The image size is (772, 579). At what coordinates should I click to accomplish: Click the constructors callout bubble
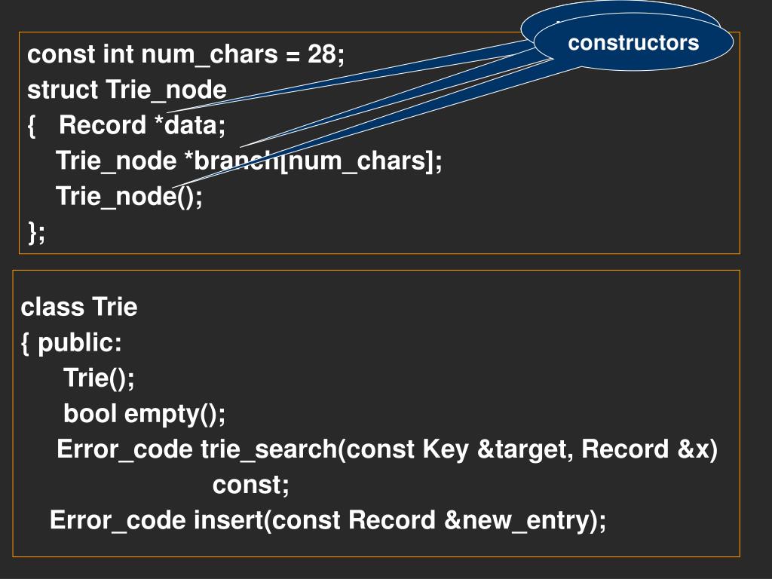(x=633, y=42)
